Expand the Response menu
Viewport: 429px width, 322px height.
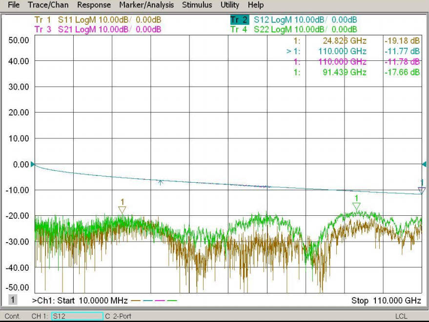94,5
